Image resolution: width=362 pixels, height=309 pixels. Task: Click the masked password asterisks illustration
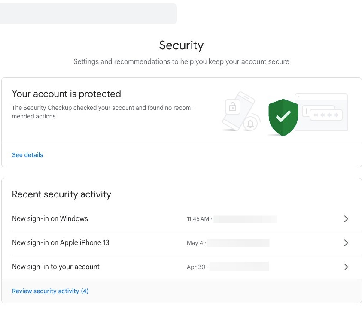click(326, 115)
